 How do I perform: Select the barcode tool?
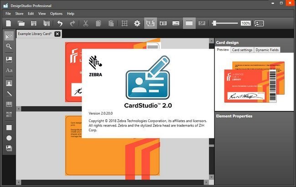point(9,104)
